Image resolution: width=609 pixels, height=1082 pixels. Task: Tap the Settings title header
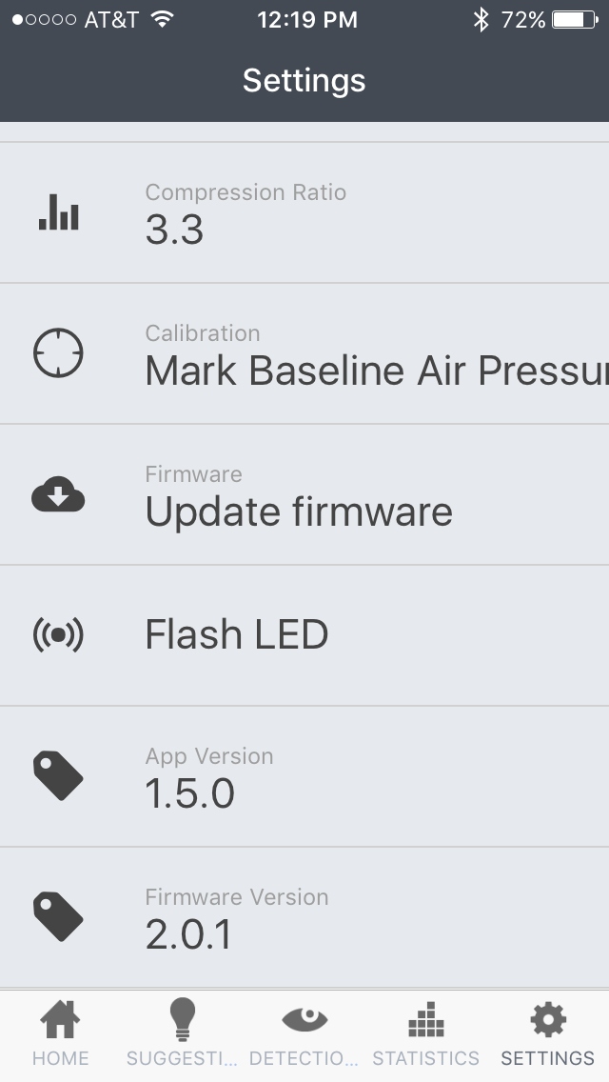pyautogui.click(x=304, y=80)
